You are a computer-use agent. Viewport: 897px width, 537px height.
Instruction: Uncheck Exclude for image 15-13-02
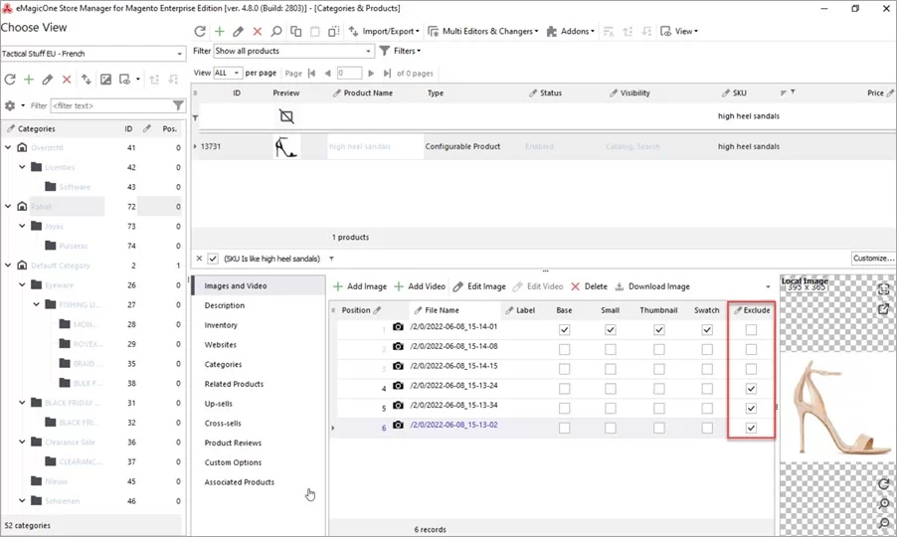pos(751,428)
